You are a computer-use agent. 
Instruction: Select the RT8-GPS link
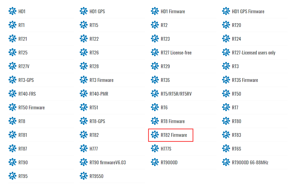pyautogui.click(x=97, y=121)
